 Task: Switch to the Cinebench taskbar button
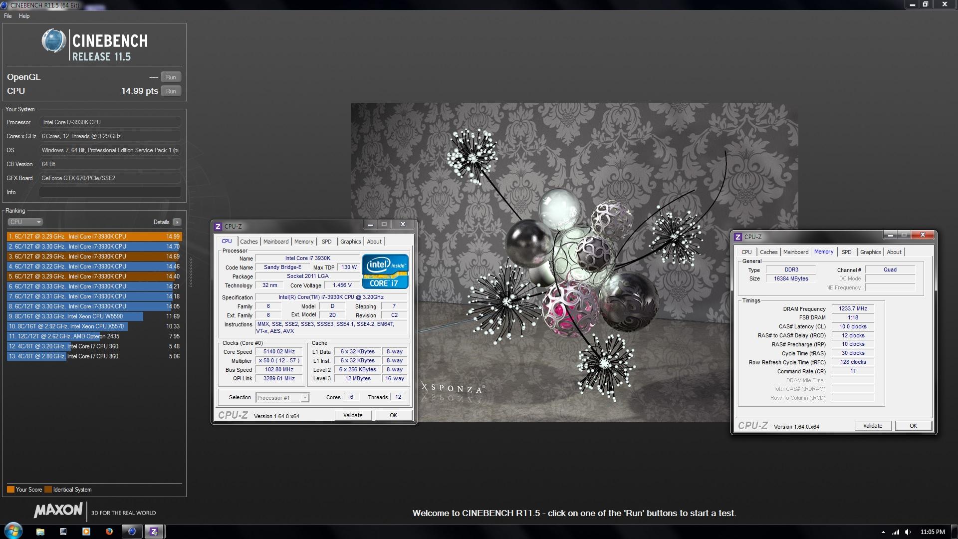pyautogui.click(x=132, y=532)
